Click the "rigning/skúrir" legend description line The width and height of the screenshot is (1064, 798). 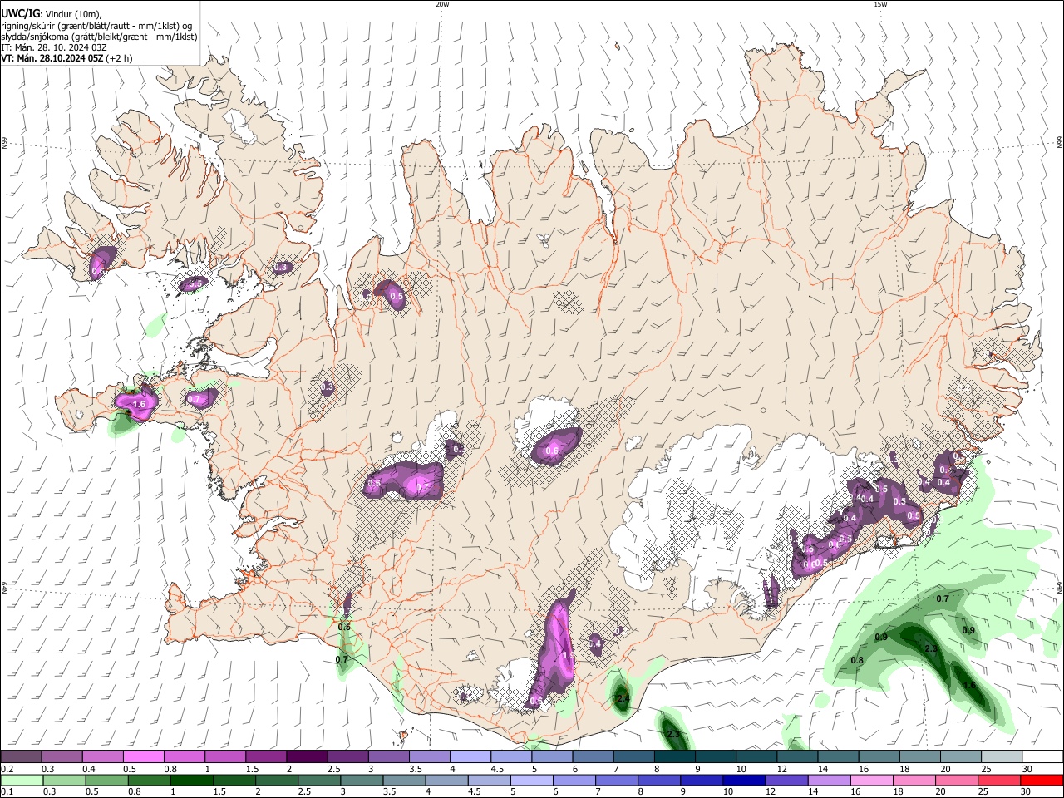[x=96, y=26]
